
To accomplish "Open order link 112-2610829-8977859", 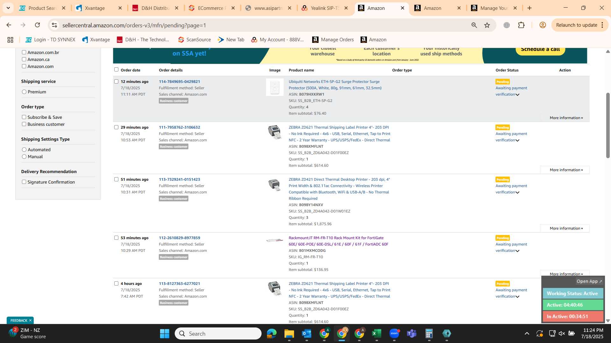I will 179,238.
